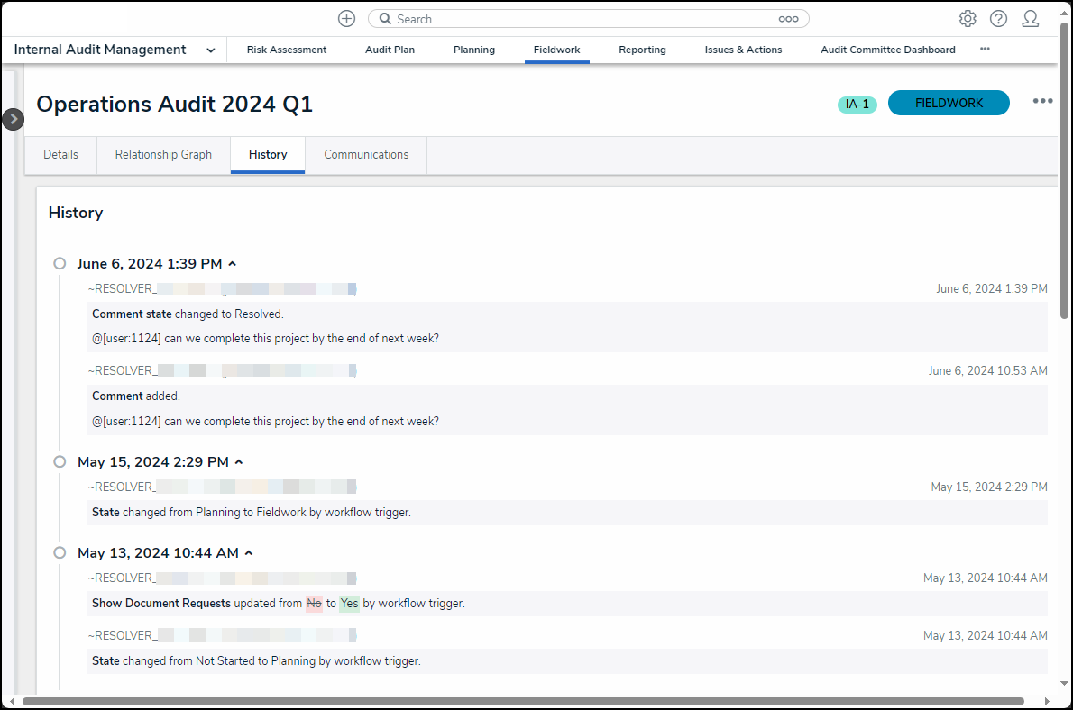
Task: Switch to the Relationship Graph tab
Action: pos(163,155)
